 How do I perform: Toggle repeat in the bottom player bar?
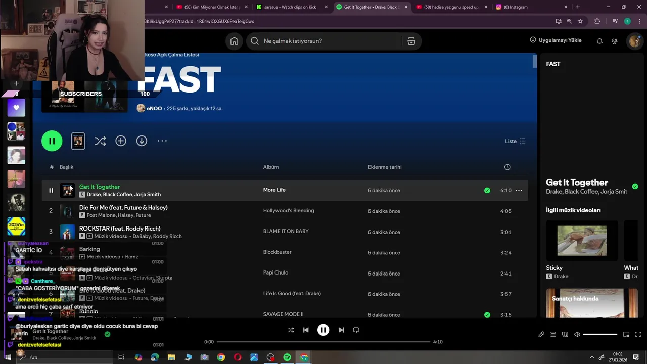(x=356, y=330)
